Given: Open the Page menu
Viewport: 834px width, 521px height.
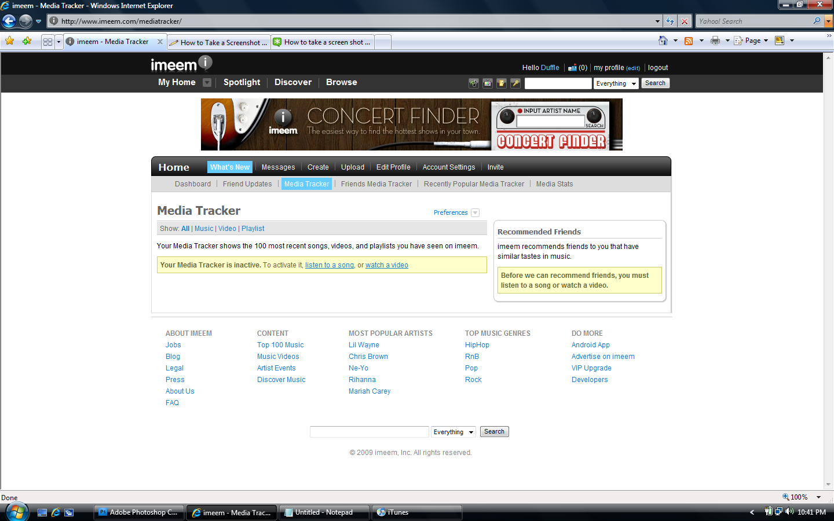Looking at the screenshot, I should pos(752,41).
